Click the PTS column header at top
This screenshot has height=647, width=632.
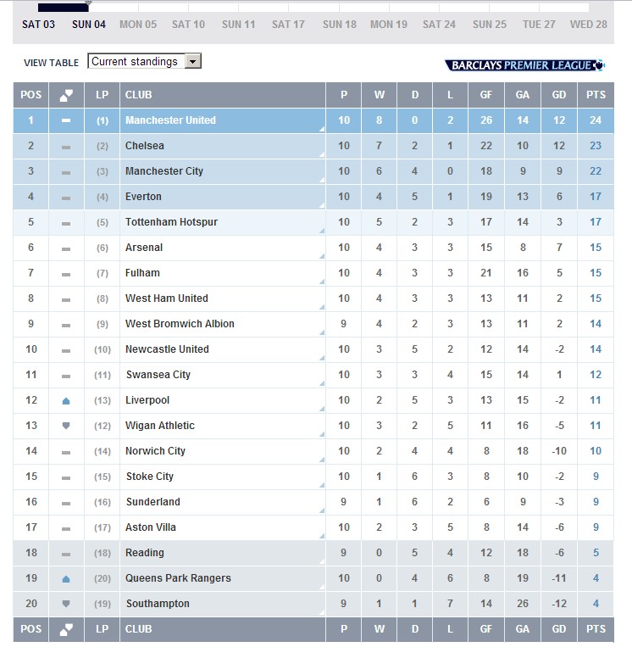point(596,95)
